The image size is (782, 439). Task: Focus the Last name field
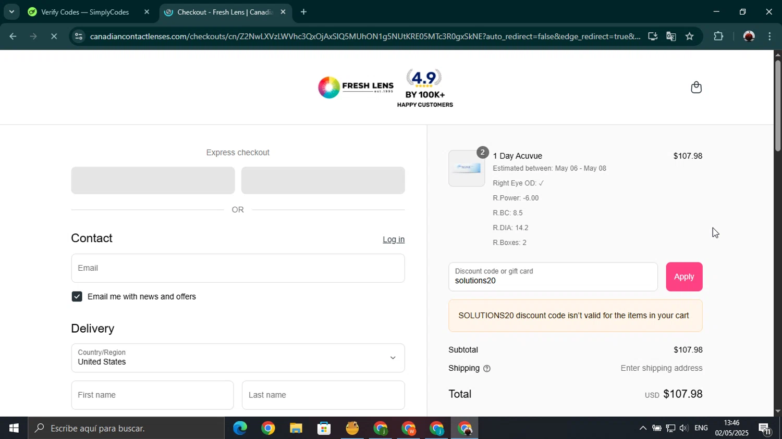323,395
